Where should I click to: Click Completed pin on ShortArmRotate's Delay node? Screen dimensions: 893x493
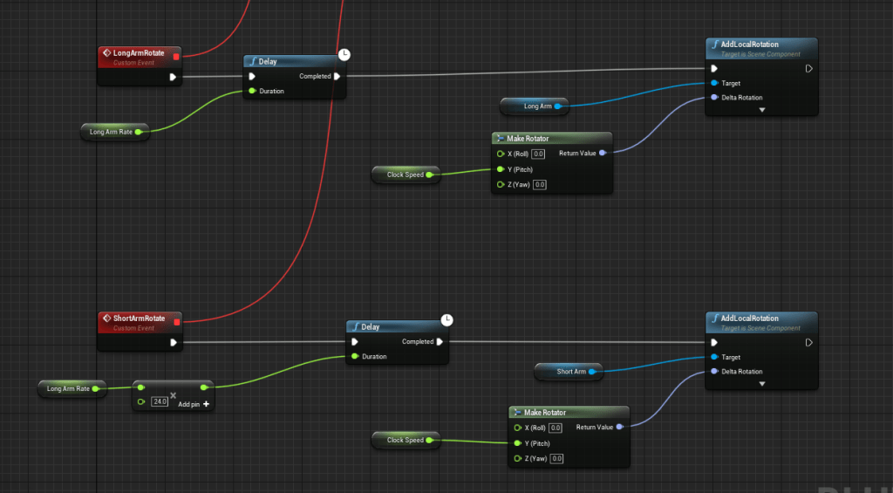tap(440, 342)
